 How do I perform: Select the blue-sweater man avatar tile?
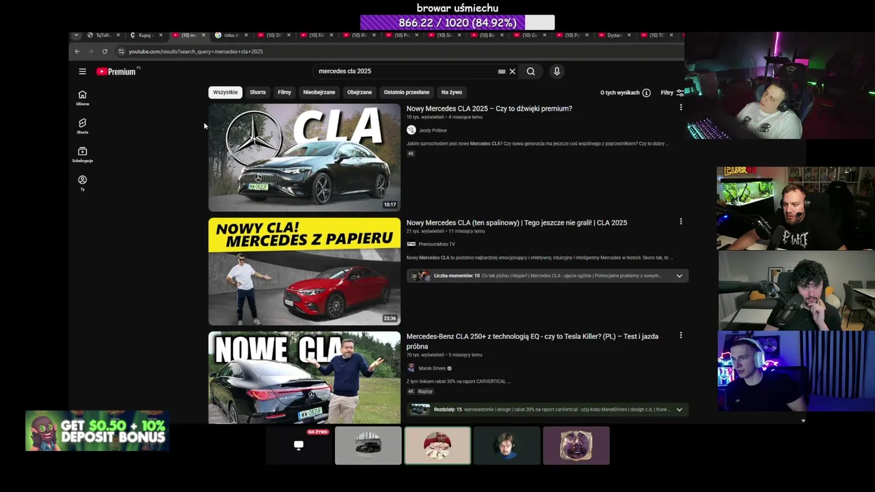coord(507,446)
